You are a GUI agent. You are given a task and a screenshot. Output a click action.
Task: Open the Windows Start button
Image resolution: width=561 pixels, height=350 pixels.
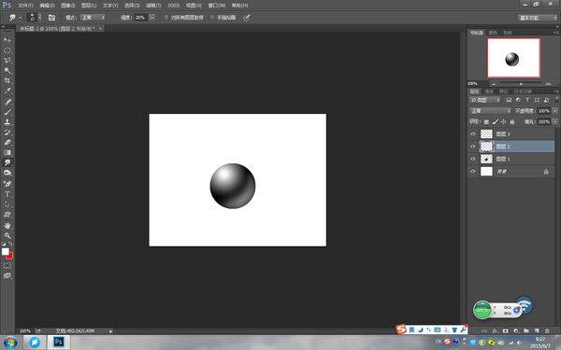click(x=10, y=343)
